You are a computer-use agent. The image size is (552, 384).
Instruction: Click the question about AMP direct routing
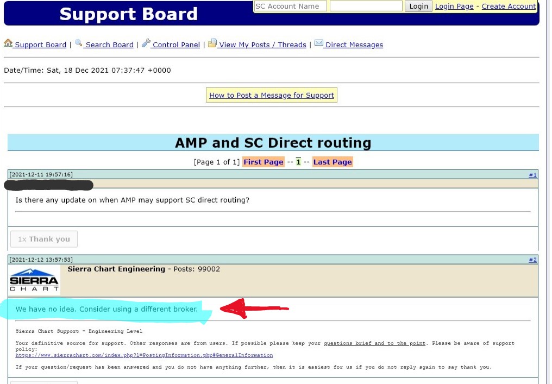[133, 200]
